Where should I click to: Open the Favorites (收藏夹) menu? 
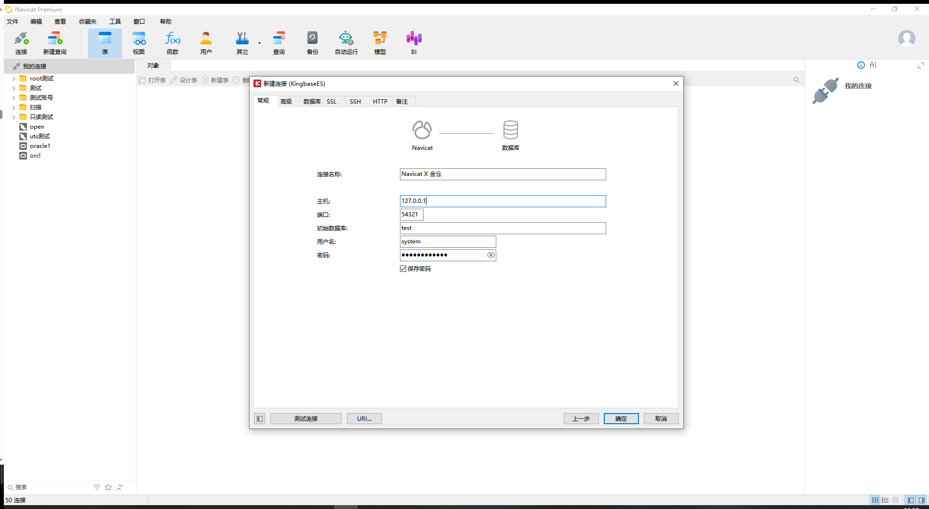(88, 21)
